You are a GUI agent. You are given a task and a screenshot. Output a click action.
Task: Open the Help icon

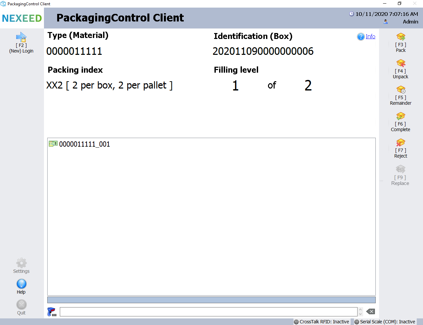click(x=21, y=284)
